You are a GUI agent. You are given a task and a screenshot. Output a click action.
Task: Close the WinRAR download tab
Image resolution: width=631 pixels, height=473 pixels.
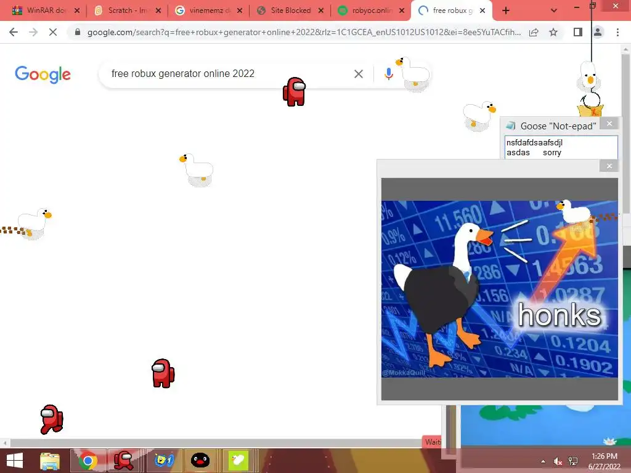[77, 10]
